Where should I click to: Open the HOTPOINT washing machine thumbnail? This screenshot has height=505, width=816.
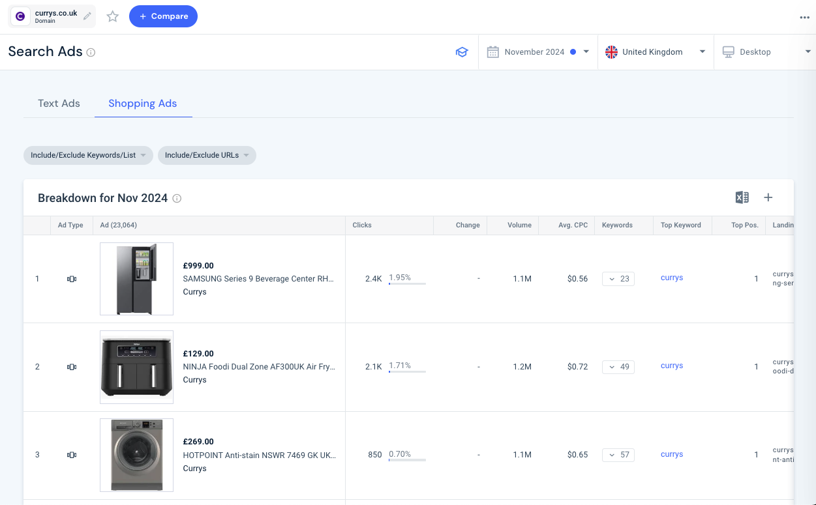136,455
